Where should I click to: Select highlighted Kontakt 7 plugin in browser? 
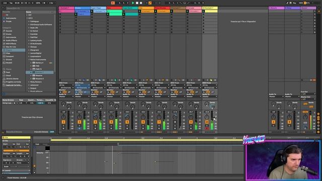(39, 72)
